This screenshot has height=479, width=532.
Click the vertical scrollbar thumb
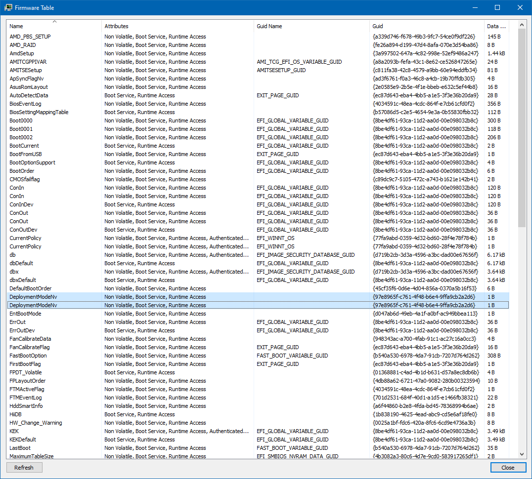[522, 128]
